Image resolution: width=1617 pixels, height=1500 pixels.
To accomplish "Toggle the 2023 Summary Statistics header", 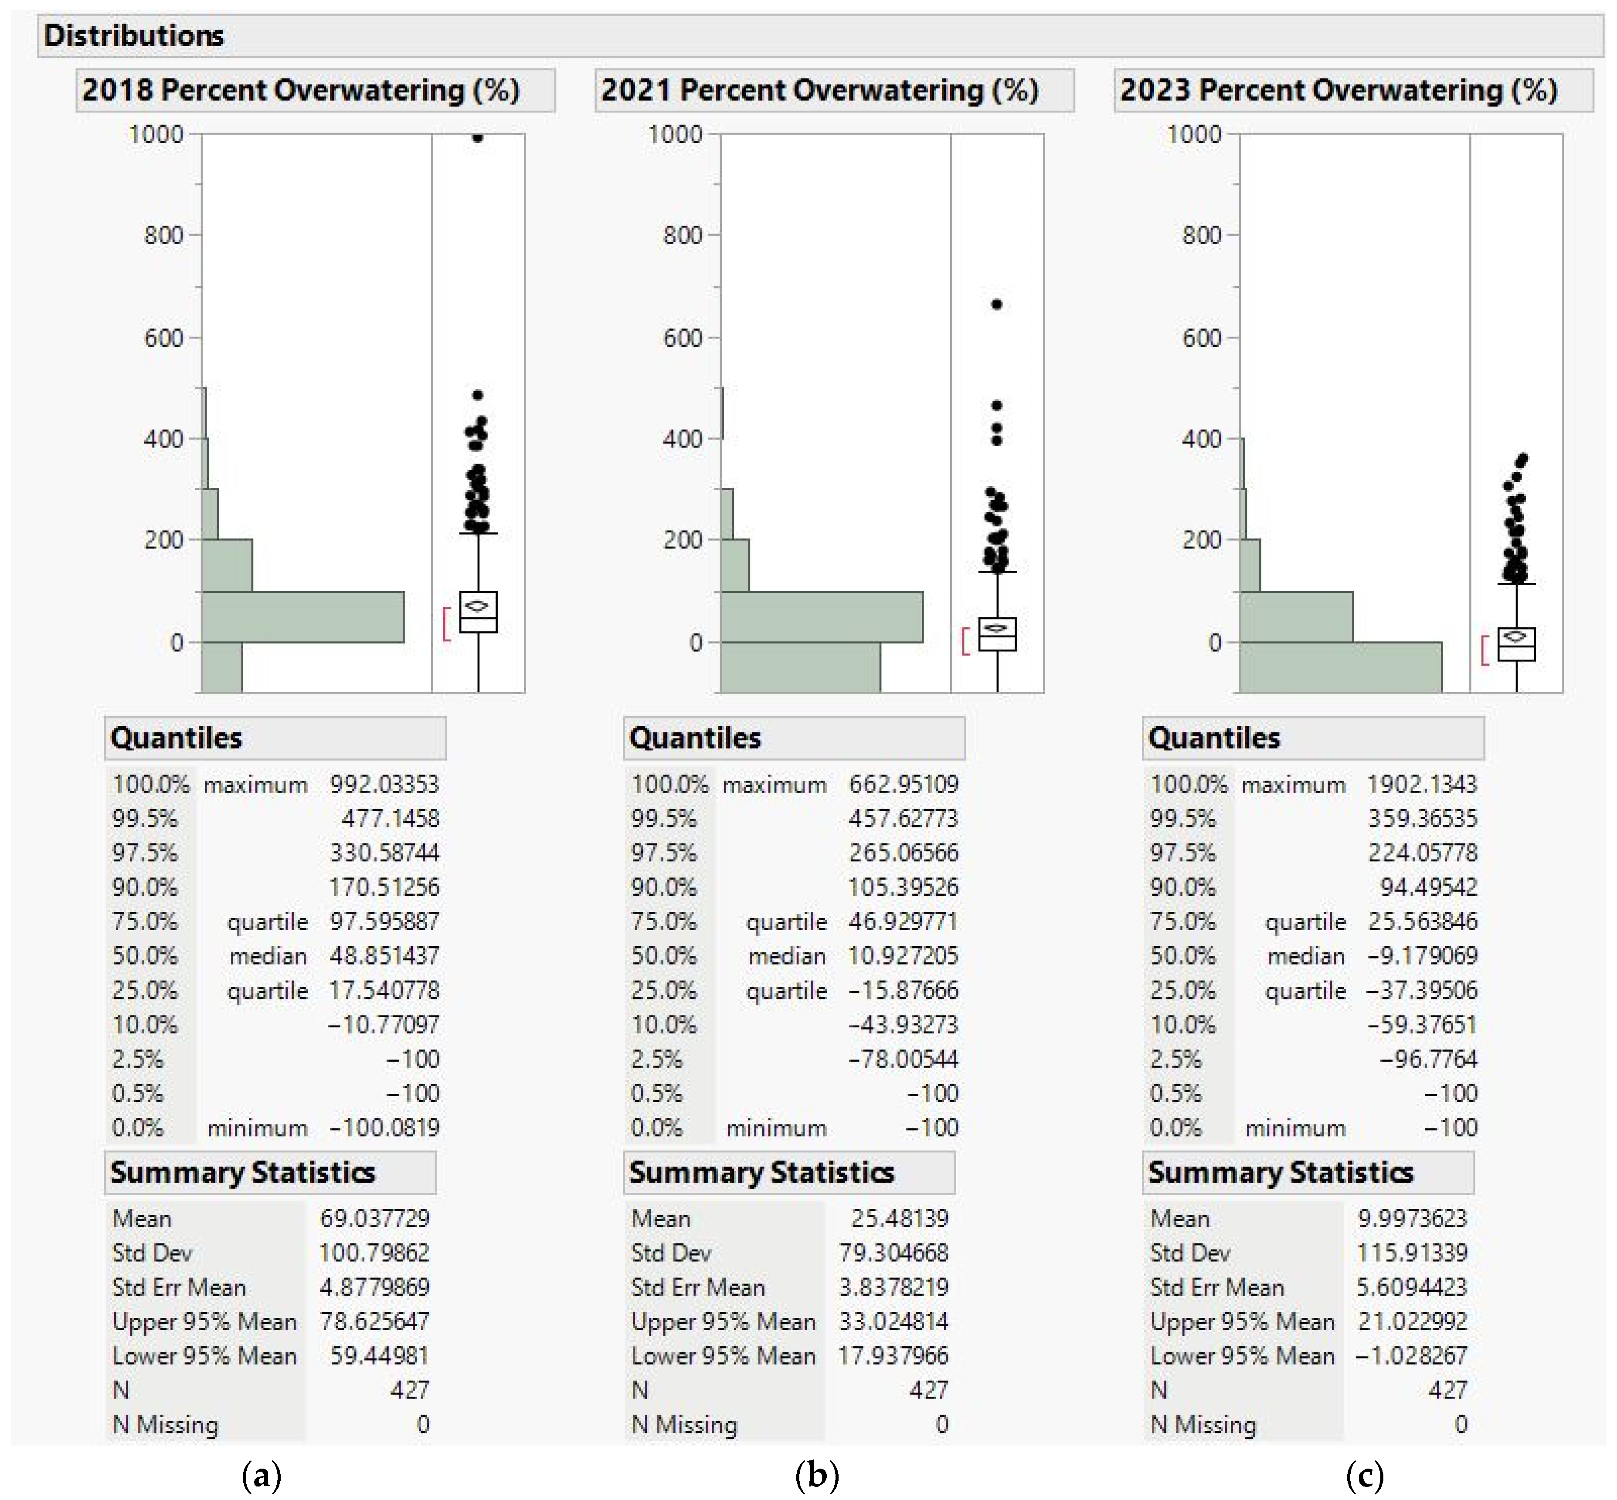I will [1280, 1173].
